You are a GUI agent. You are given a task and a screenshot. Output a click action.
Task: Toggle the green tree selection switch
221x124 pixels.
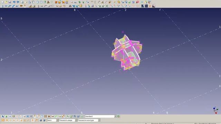coord(6,116)
